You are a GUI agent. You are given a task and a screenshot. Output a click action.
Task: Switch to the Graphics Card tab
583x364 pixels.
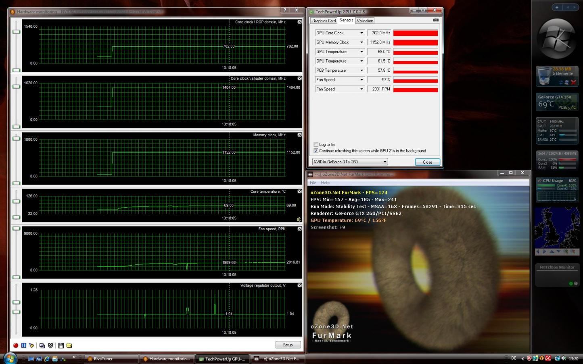tap(324, 21)
